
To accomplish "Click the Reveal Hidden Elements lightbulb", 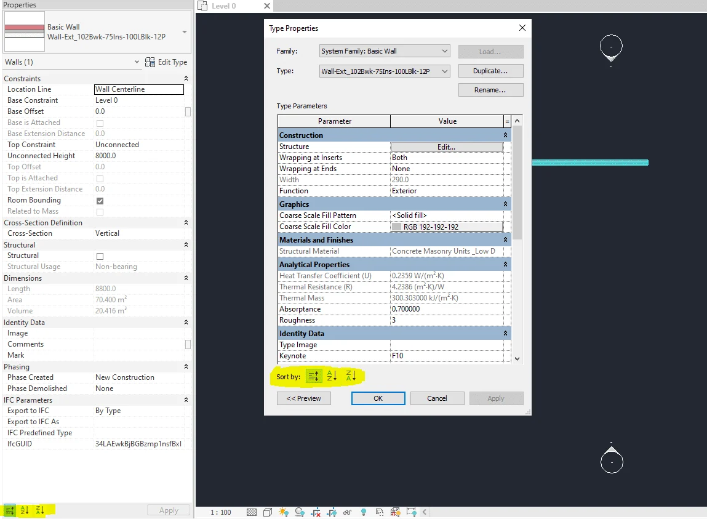I will click(364, 512).
